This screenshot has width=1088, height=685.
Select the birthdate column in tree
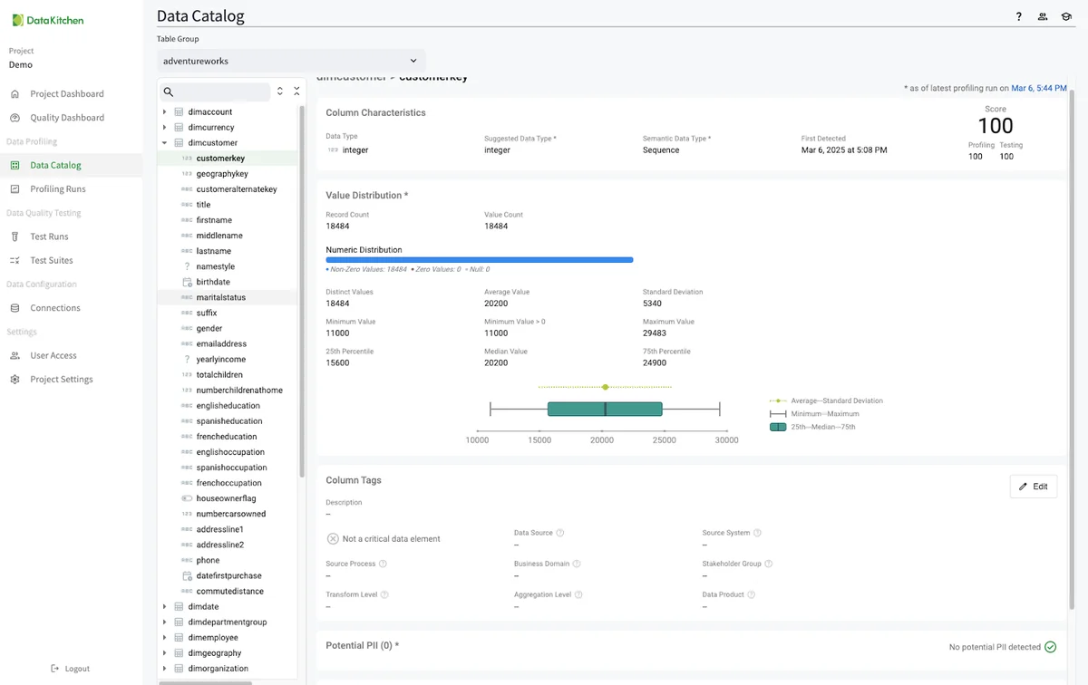[214, 282]
